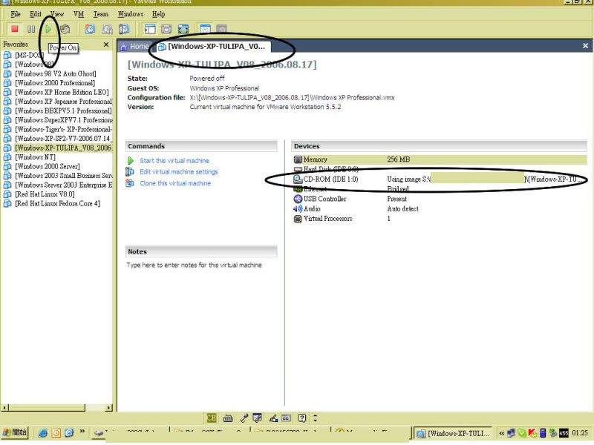Switch to the Home tab
The image size is (594, 445).
pyautogui.click(x=135, y=47)
